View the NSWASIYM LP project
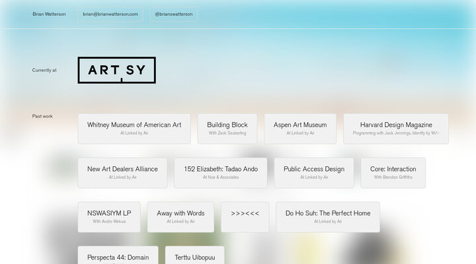 click(109, 216)
